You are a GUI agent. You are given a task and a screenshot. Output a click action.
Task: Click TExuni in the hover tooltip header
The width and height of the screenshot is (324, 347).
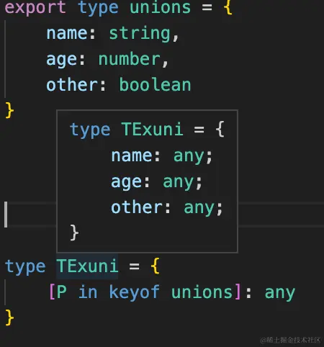tap(153, 130)
